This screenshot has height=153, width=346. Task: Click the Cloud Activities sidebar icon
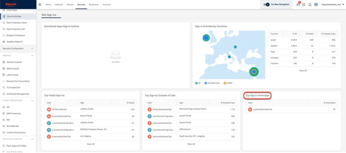click(4, 16)
